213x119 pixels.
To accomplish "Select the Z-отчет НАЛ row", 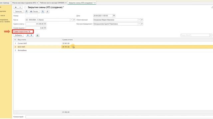I will [x=113, y=43].
